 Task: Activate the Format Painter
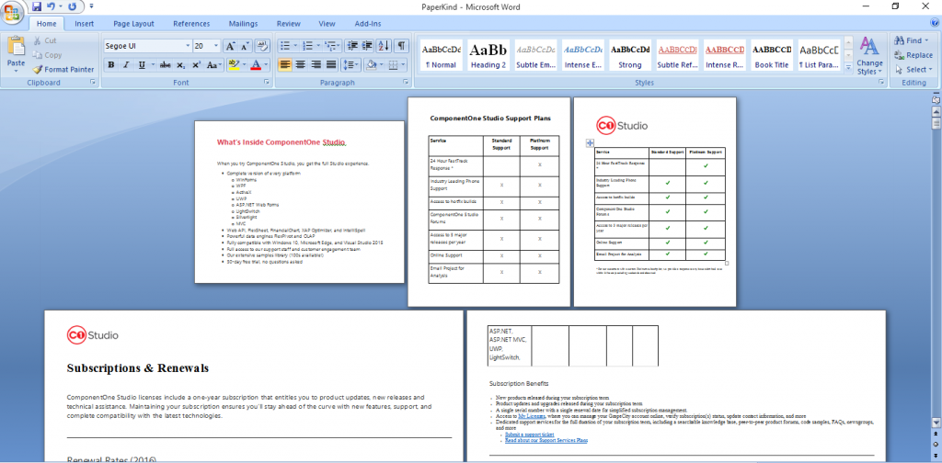(63, 70)
